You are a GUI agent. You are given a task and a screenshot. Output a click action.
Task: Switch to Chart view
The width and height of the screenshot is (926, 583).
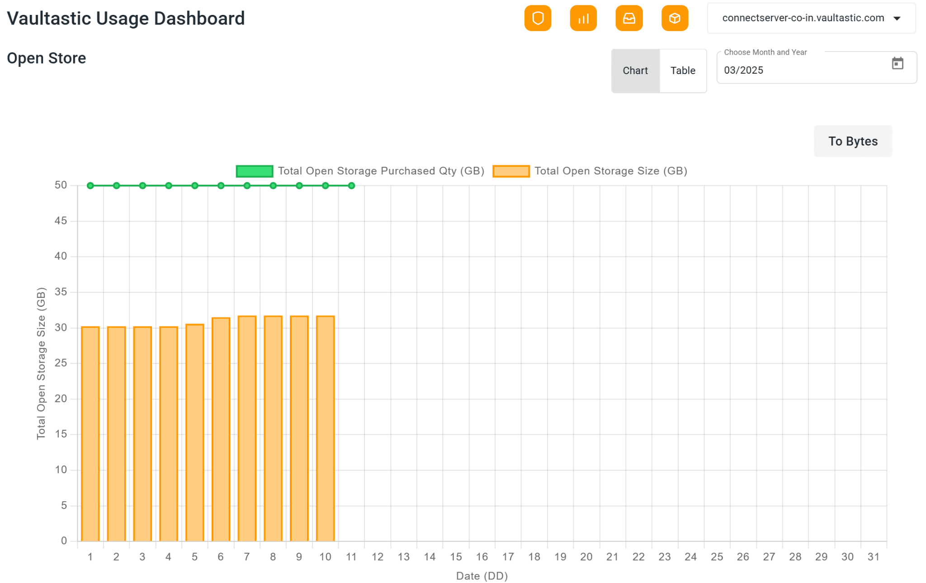[635, 71]
